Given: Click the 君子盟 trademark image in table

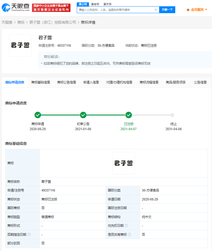Looking at the screenshot, I should click(x=123, y=163).
